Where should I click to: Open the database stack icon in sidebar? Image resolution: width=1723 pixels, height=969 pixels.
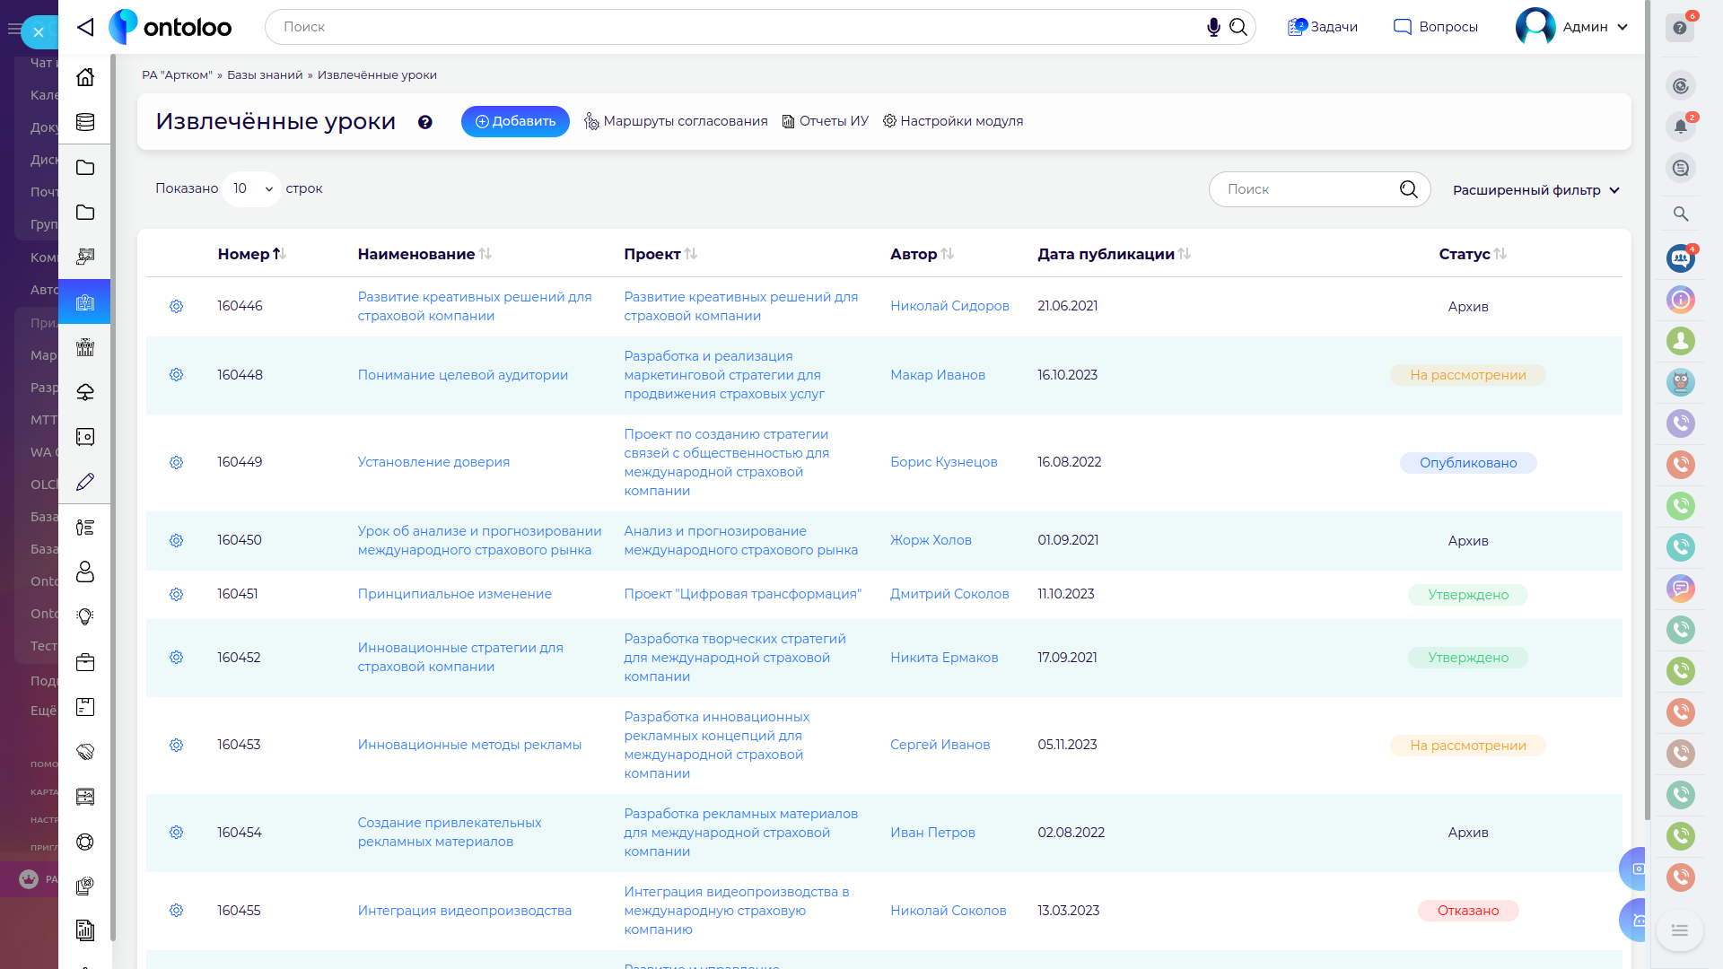[x=85, y=122]
